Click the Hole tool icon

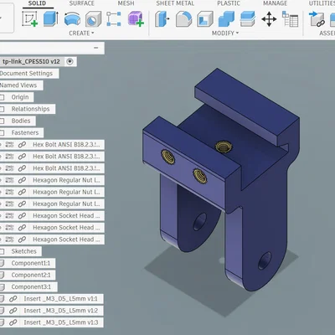pyautogui.click(x=93, y=19)
